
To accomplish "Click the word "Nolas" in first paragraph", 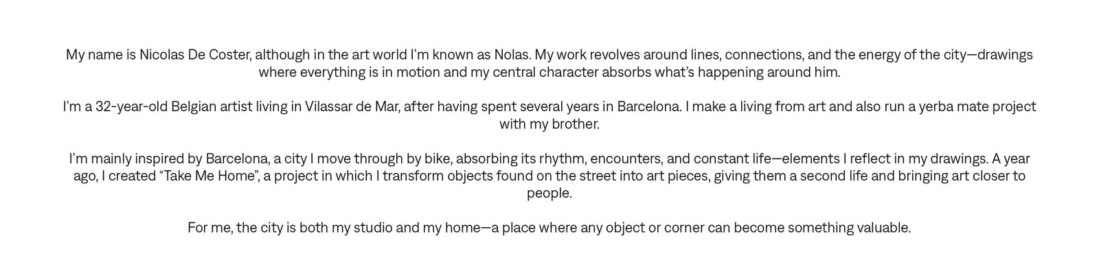I will [x=512, y=55].
